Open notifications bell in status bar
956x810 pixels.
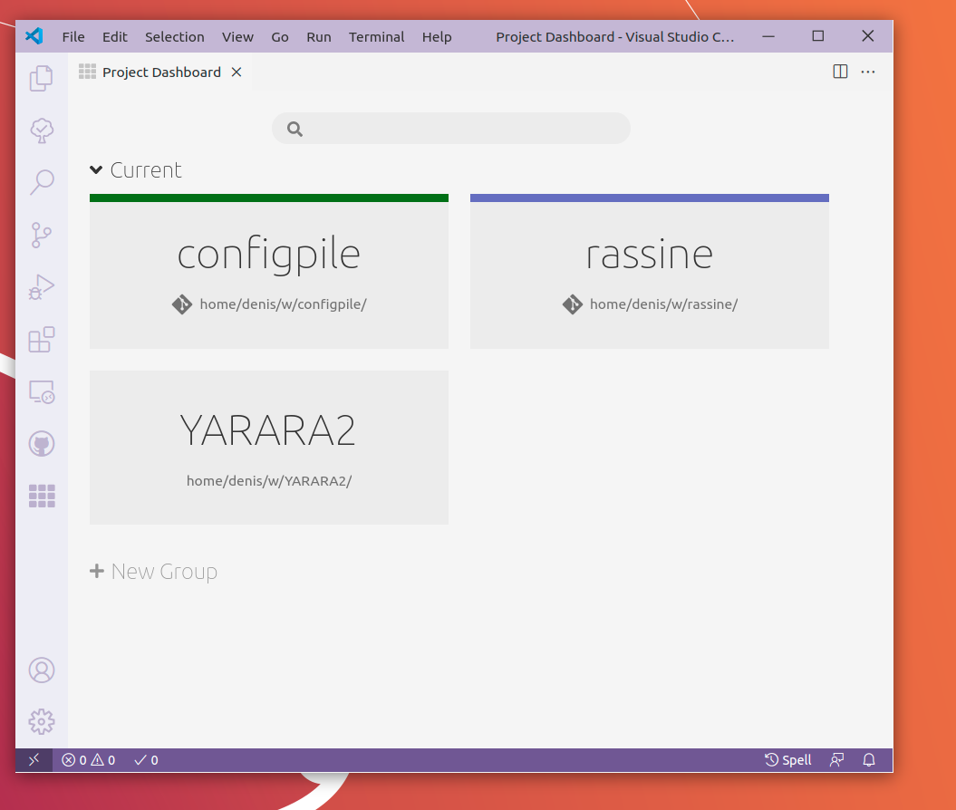pos(869,760)
